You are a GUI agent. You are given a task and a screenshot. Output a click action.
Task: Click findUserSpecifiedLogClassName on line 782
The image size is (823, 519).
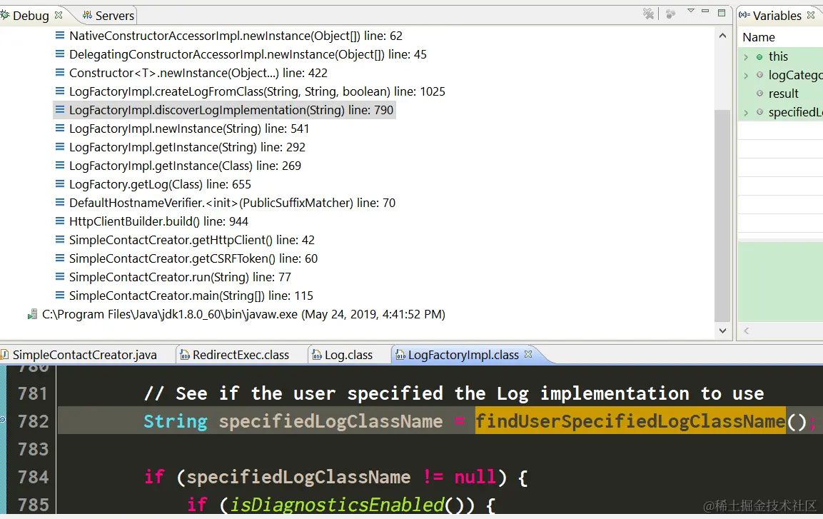tap(630, 421)
